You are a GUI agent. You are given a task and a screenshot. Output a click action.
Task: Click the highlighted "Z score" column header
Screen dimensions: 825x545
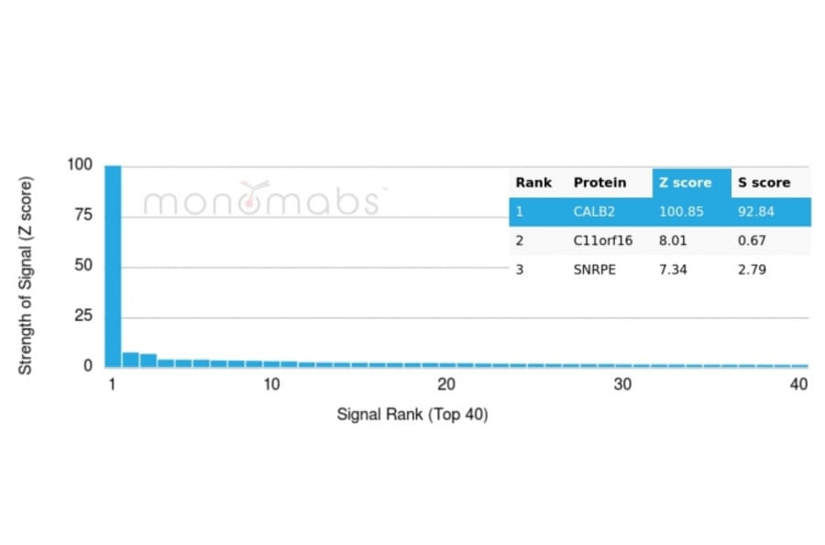click(x=685, y=183)
